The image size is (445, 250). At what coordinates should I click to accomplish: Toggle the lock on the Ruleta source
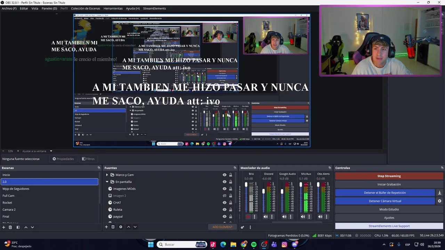(x=230, y=209)
